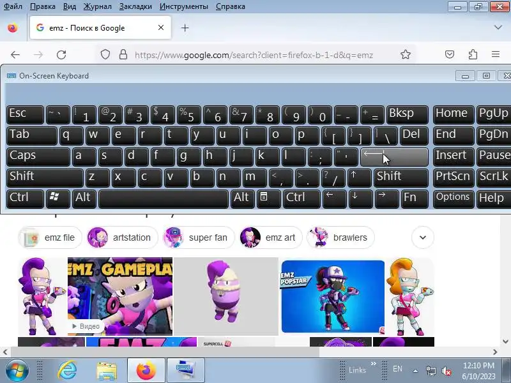The image size is (511, 383).
Task: Click the up arrow key on keyboard
Action: coord(359,178)
